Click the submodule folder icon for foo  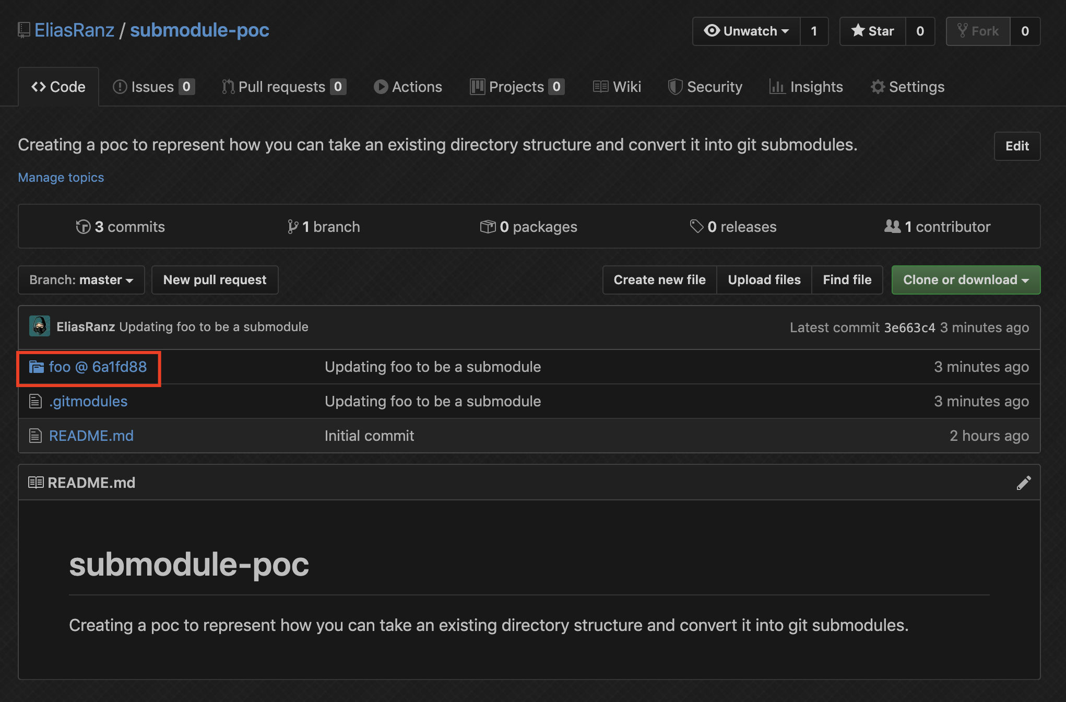click(37, 367)
